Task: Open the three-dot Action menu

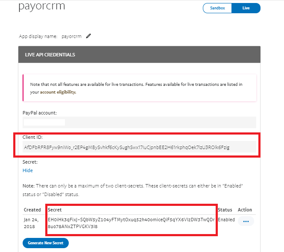Action: click(246, 221)
